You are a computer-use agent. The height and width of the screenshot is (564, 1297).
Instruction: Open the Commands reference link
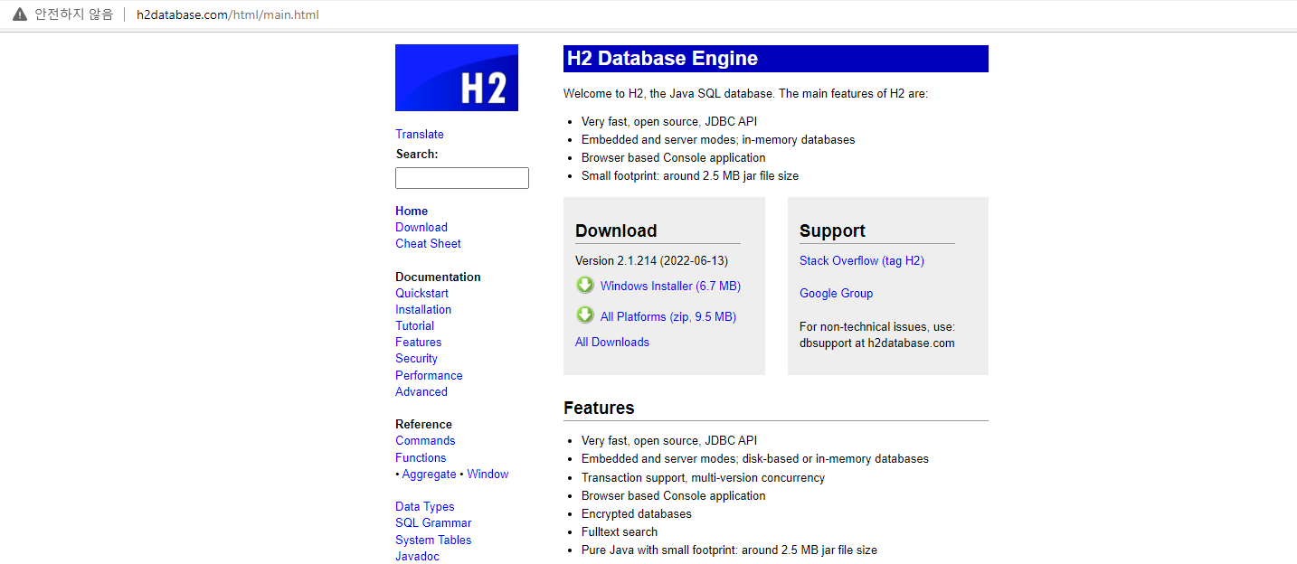coord(425,440)
